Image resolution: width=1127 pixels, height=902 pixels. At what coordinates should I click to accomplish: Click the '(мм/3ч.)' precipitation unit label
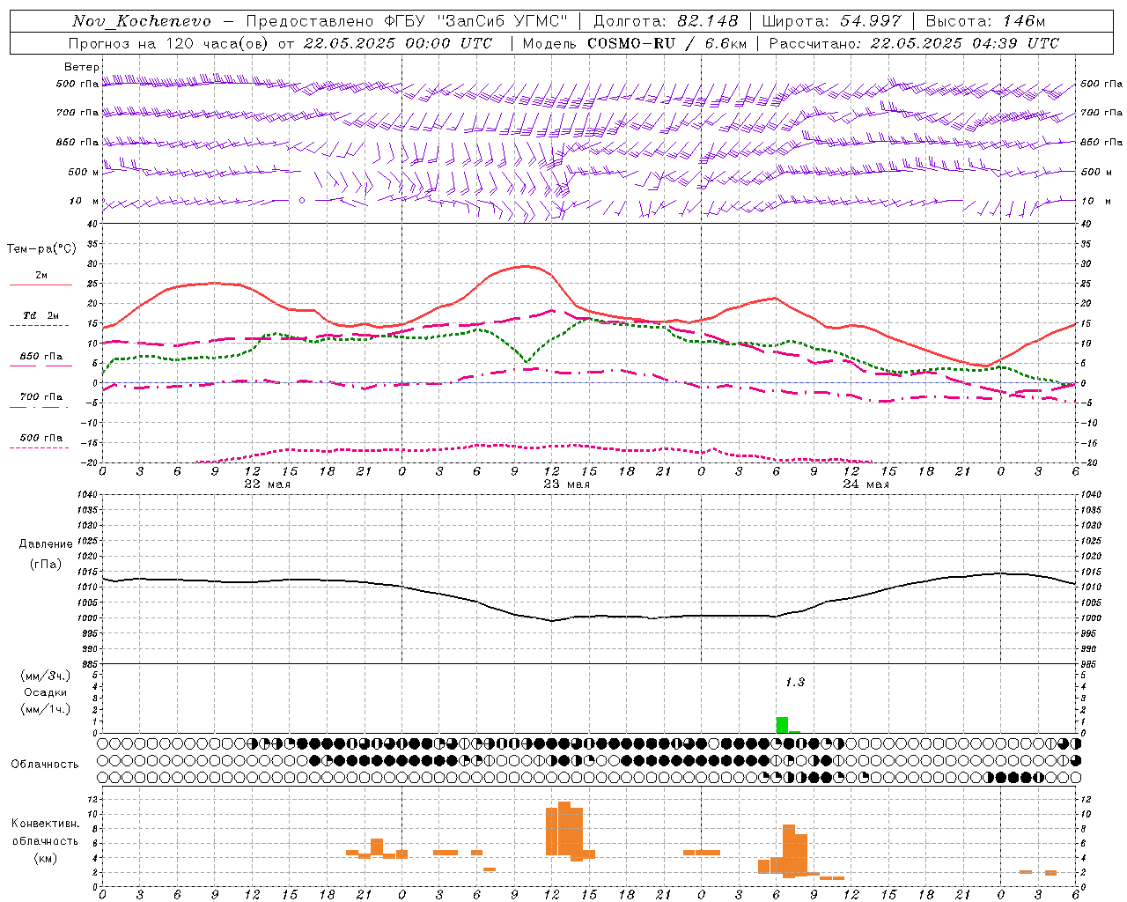(46, 676)
